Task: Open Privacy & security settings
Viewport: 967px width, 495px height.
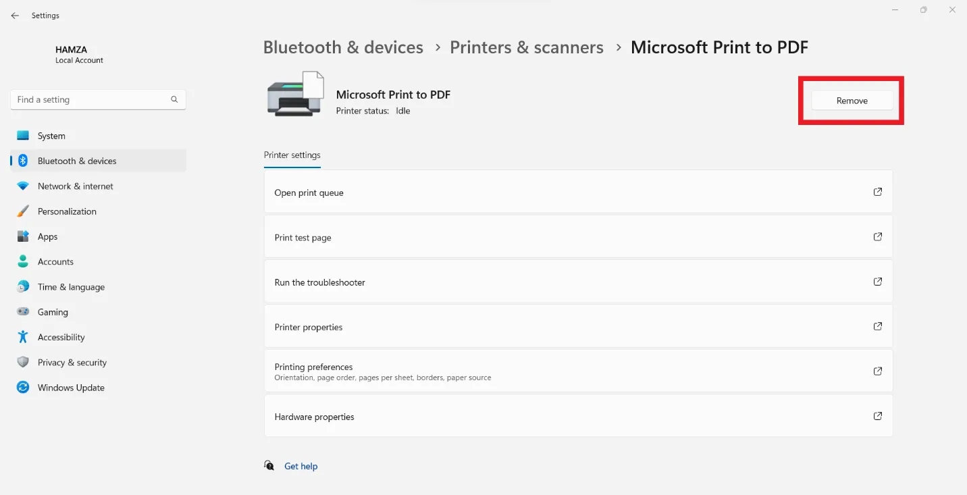Action: 72,362
